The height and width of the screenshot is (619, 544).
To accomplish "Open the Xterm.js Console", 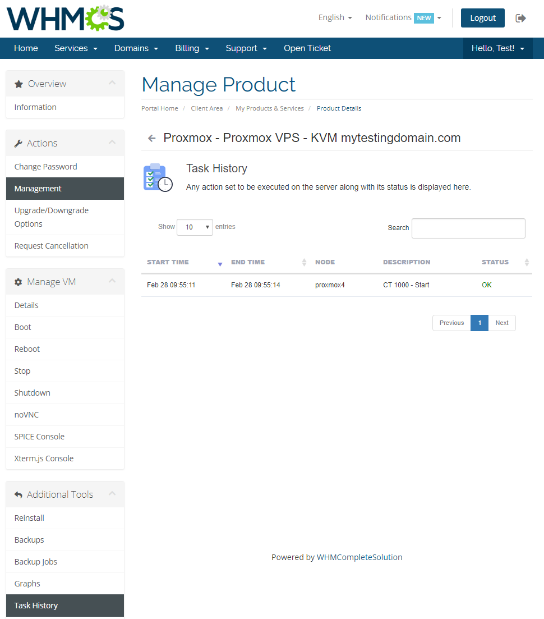I will pos(65,458).
